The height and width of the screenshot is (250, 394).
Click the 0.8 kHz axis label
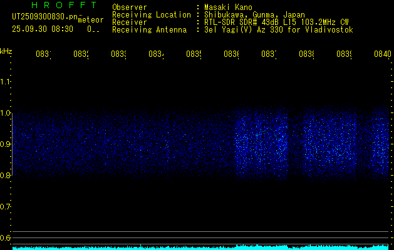tap(6, 176)
